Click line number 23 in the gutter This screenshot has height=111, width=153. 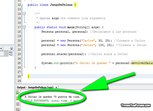[x=19, y=54]
